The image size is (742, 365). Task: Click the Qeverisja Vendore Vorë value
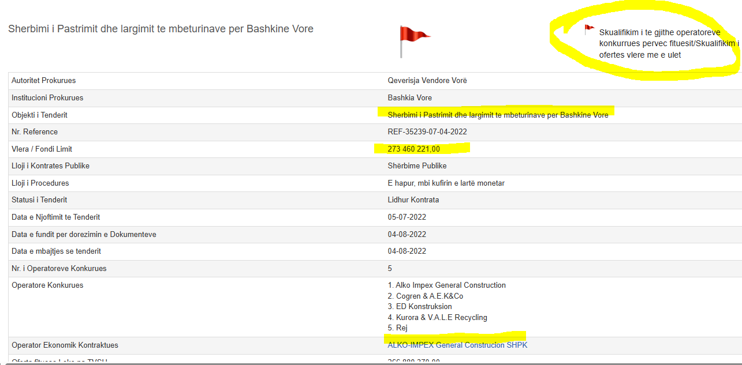(427, 81)
